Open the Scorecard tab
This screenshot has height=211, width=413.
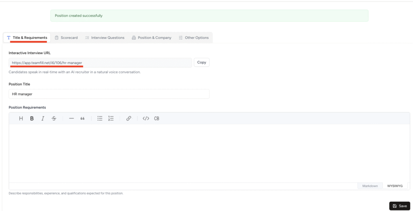click(x=66, y=38)
